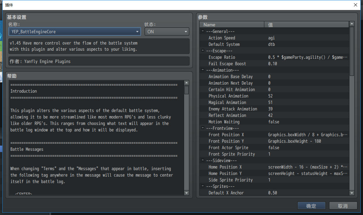363x215 pixels.
Task: Select the Motion Waiting parameter row
Action: click(x=274, y=122)
